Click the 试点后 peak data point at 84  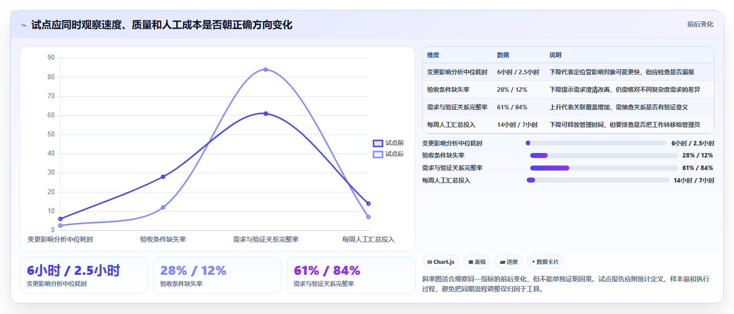(x=266, y=69)
